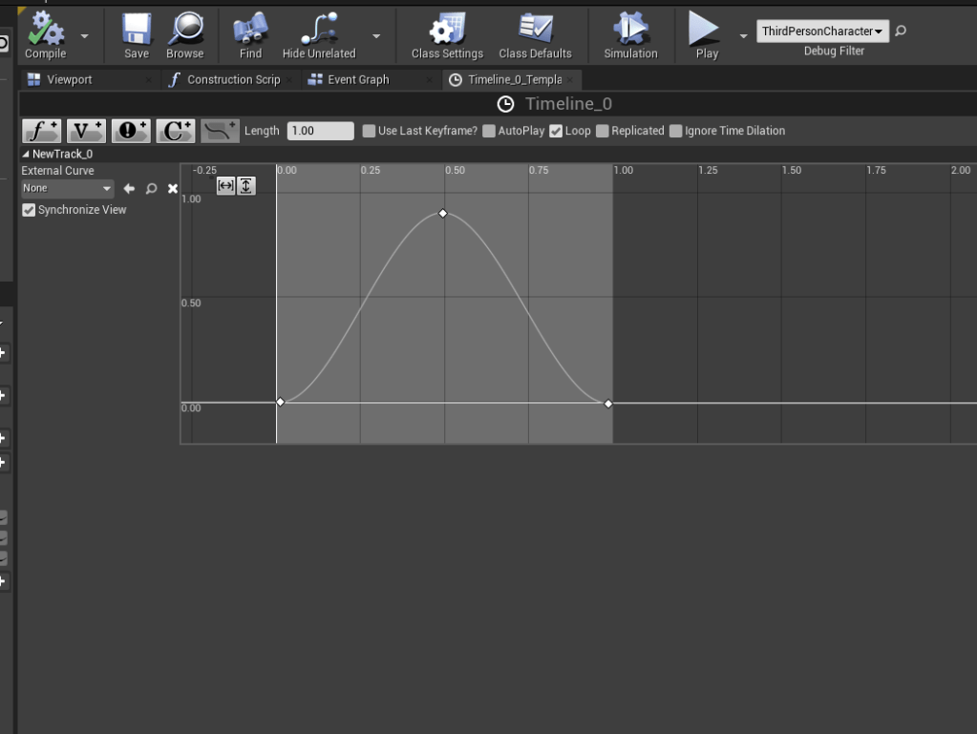Select the peak keyframe on the curve

coord(443,213)
